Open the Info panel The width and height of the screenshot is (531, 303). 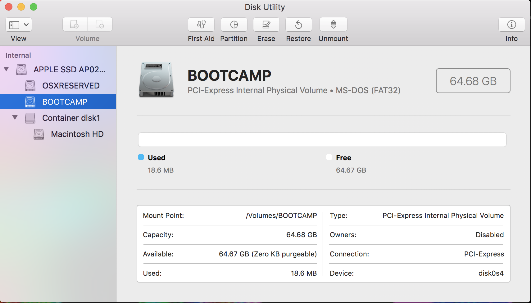512,25
